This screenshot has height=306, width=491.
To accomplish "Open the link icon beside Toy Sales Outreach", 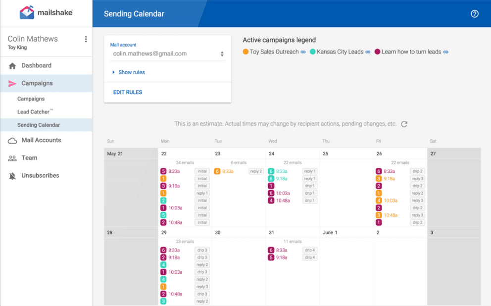I will coord(303,52).
